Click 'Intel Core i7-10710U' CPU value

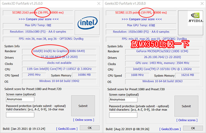tap(162, 69)
